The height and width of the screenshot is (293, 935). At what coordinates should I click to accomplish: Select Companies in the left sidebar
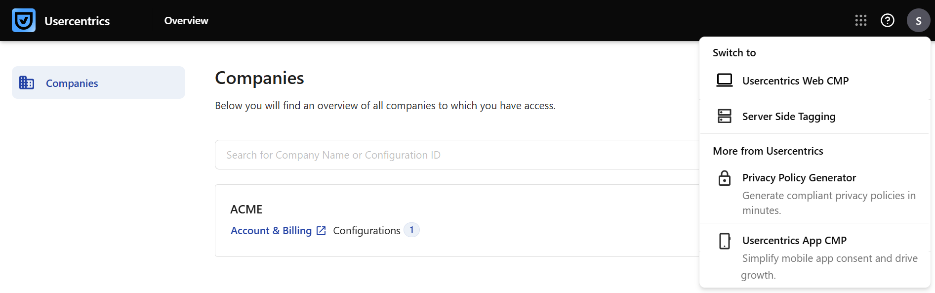pos(72,83)
